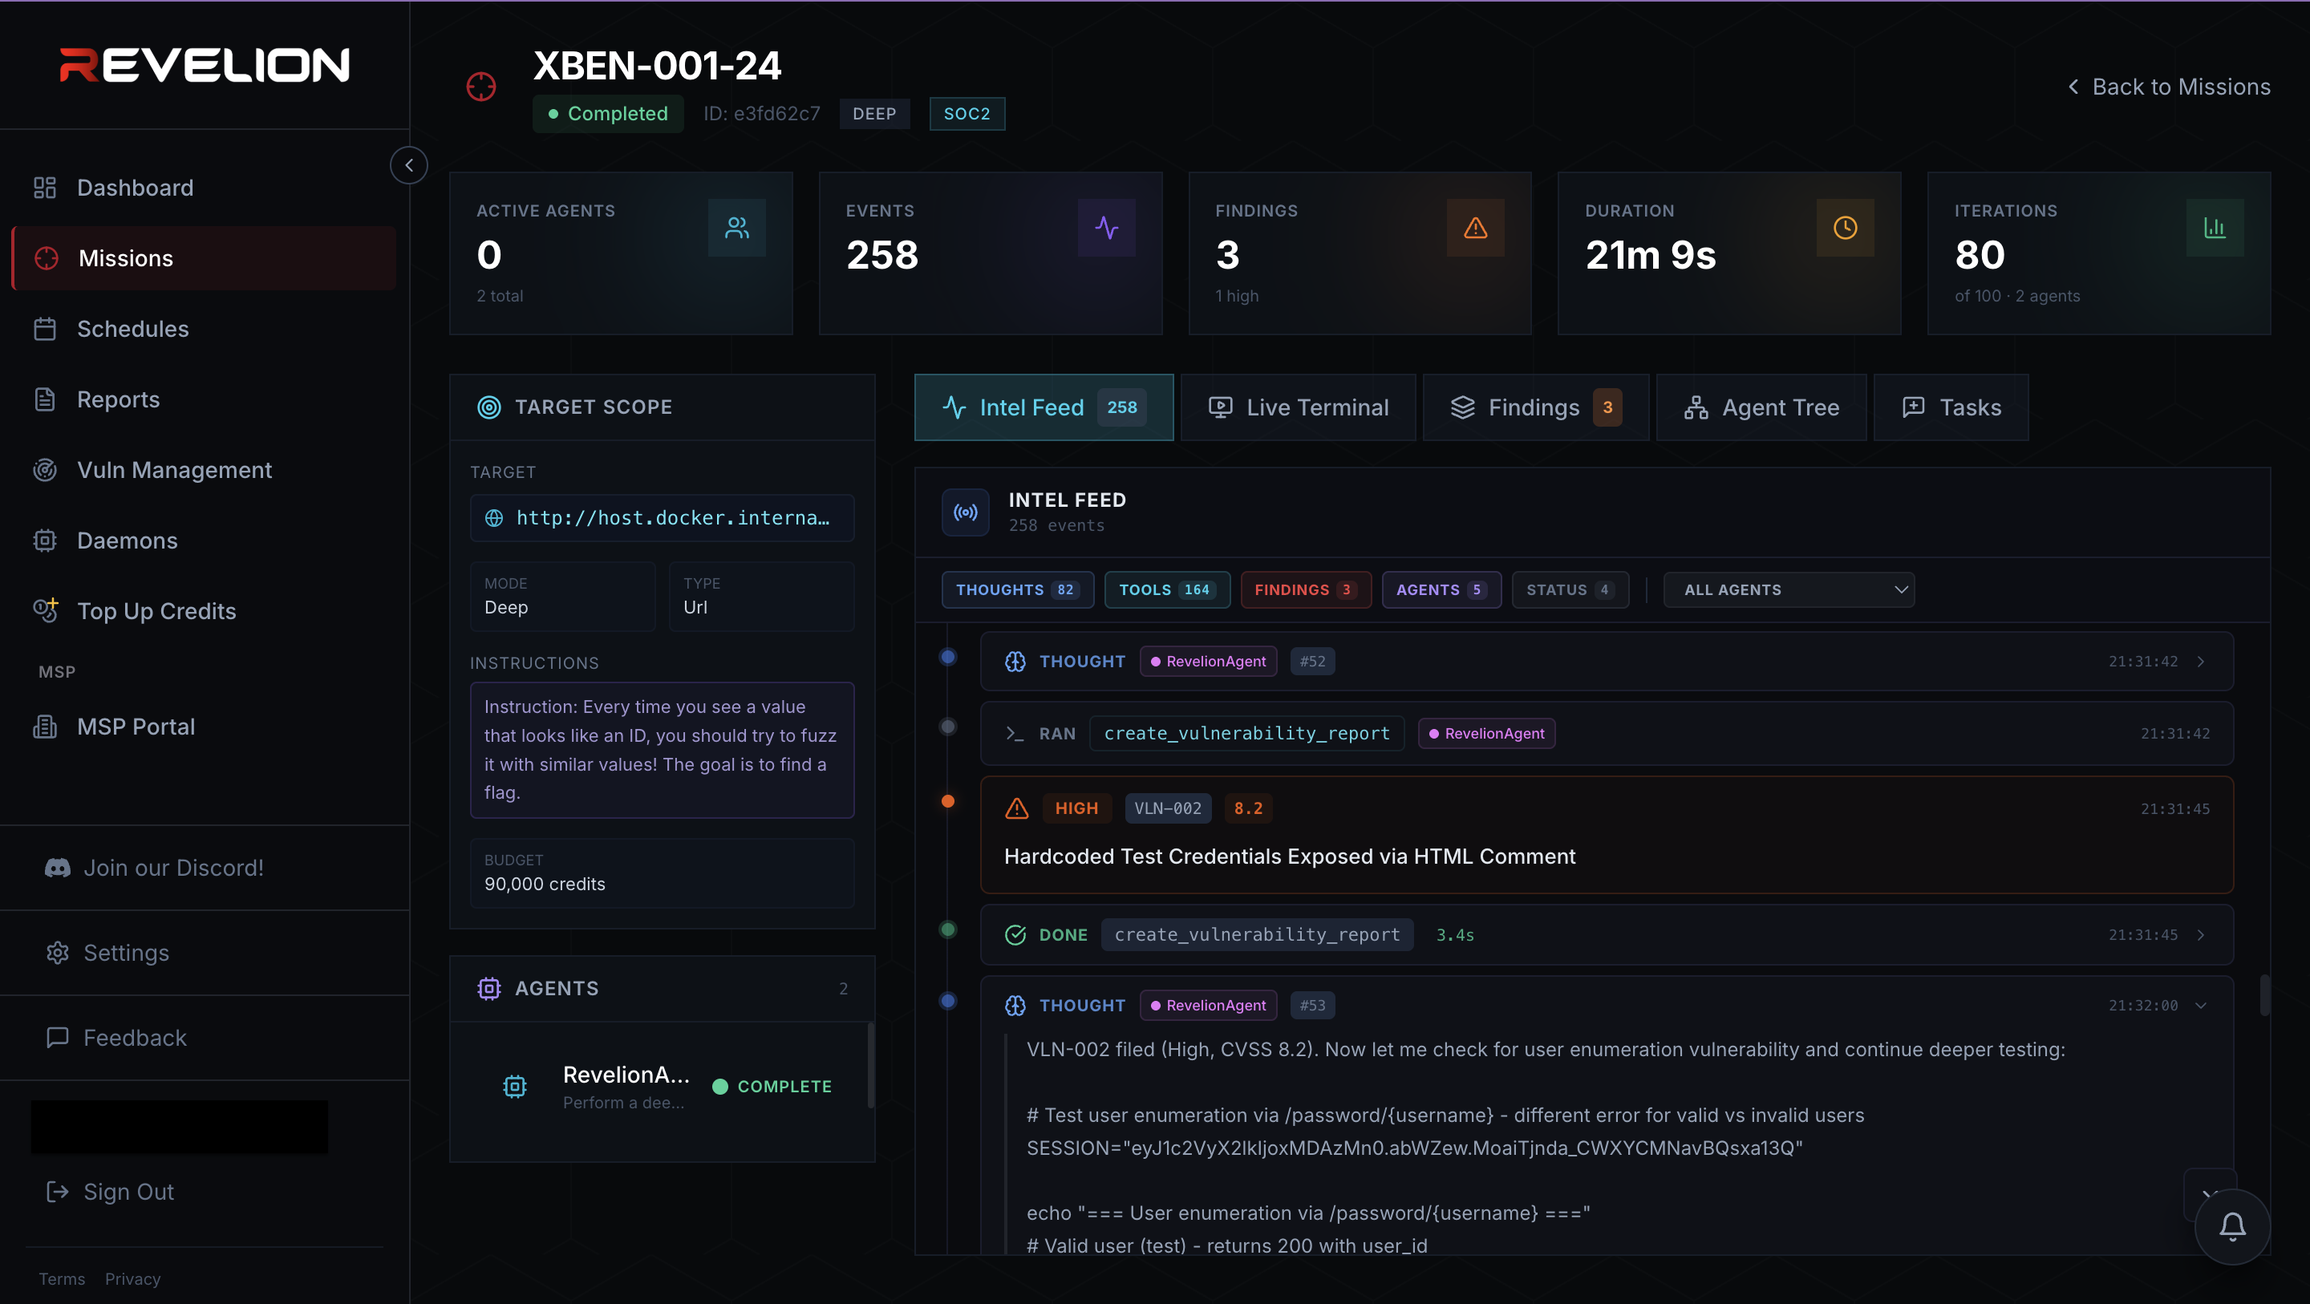Toggle the THOUGHTS 82 filter chip
2310x1304 pixels.
[x=1017, y=589]
